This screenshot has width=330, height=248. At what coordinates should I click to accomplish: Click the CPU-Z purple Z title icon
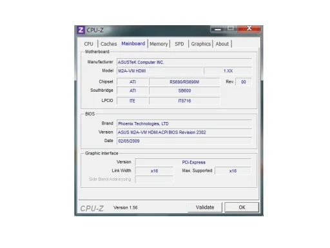click(x=81, y=30)
